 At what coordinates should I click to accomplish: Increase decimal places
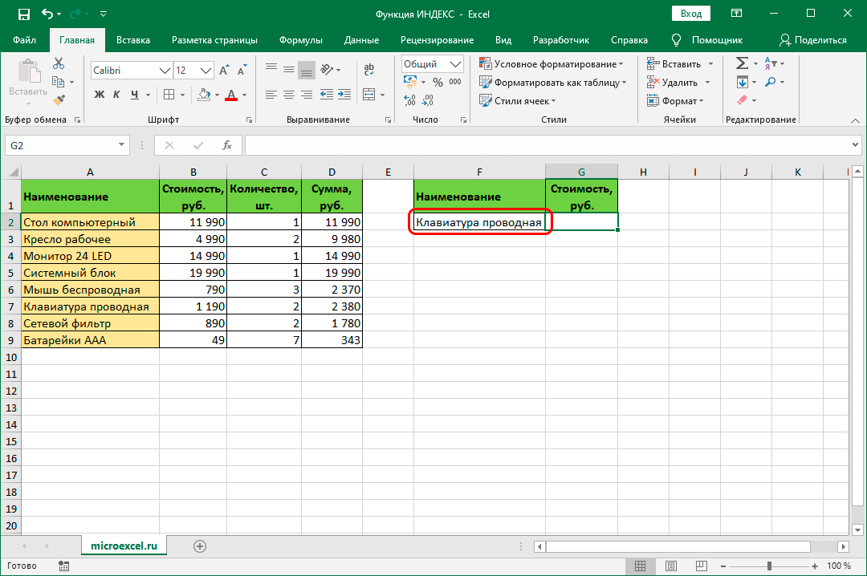pos(409,100)
